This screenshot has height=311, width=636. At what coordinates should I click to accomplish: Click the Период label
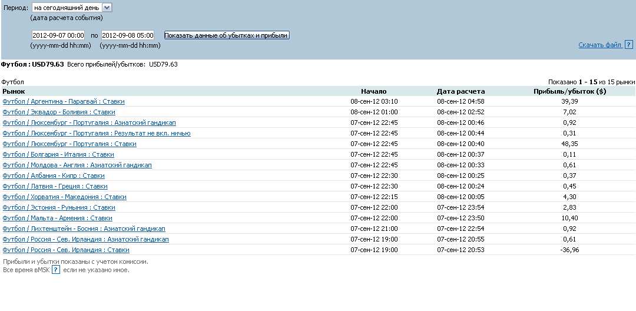(16, 8)
